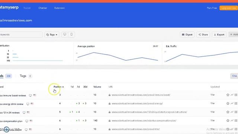Click US flag beside immune boost reviews
Viewport: 238px width, 134px height.
tap(35, 95)
